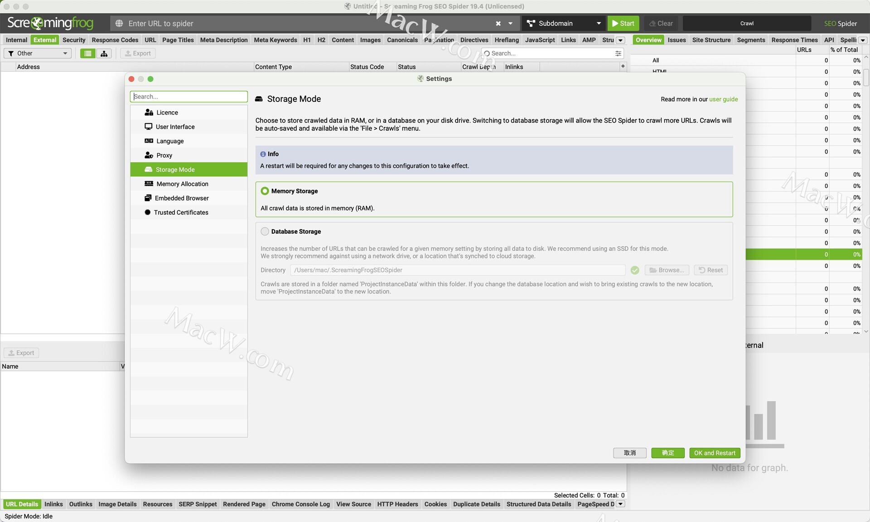Click the Proxy icon in settings list
This screenshot has height=522, width=870.
click(149, 155)
